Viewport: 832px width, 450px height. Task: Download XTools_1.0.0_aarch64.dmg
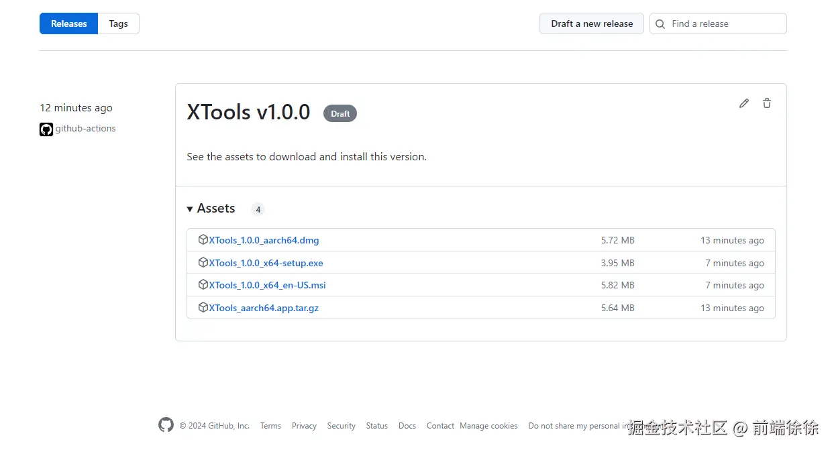[264, 240]
